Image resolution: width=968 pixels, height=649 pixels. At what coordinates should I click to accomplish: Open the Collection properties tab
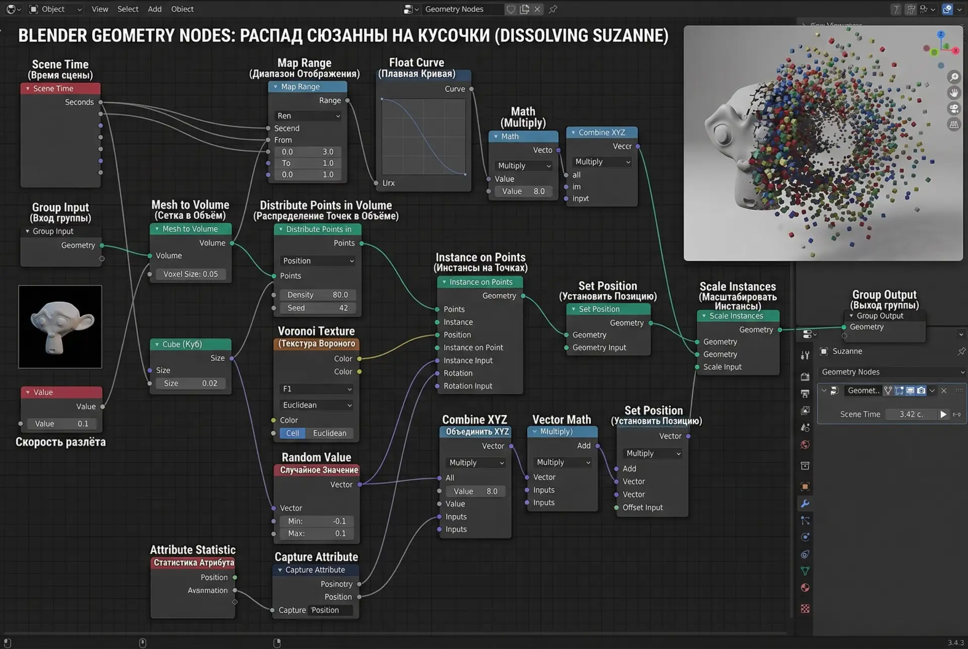click(x=805, y=466)
